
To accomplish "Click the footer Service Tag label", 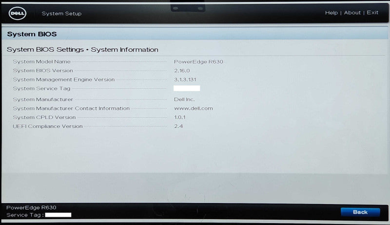I will [25, 215].
